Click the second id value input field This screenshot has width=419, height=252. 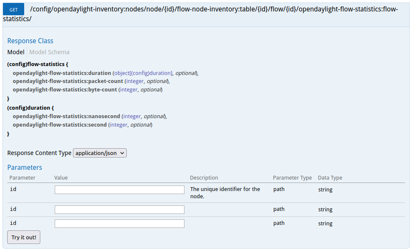[x=120, y=210]
